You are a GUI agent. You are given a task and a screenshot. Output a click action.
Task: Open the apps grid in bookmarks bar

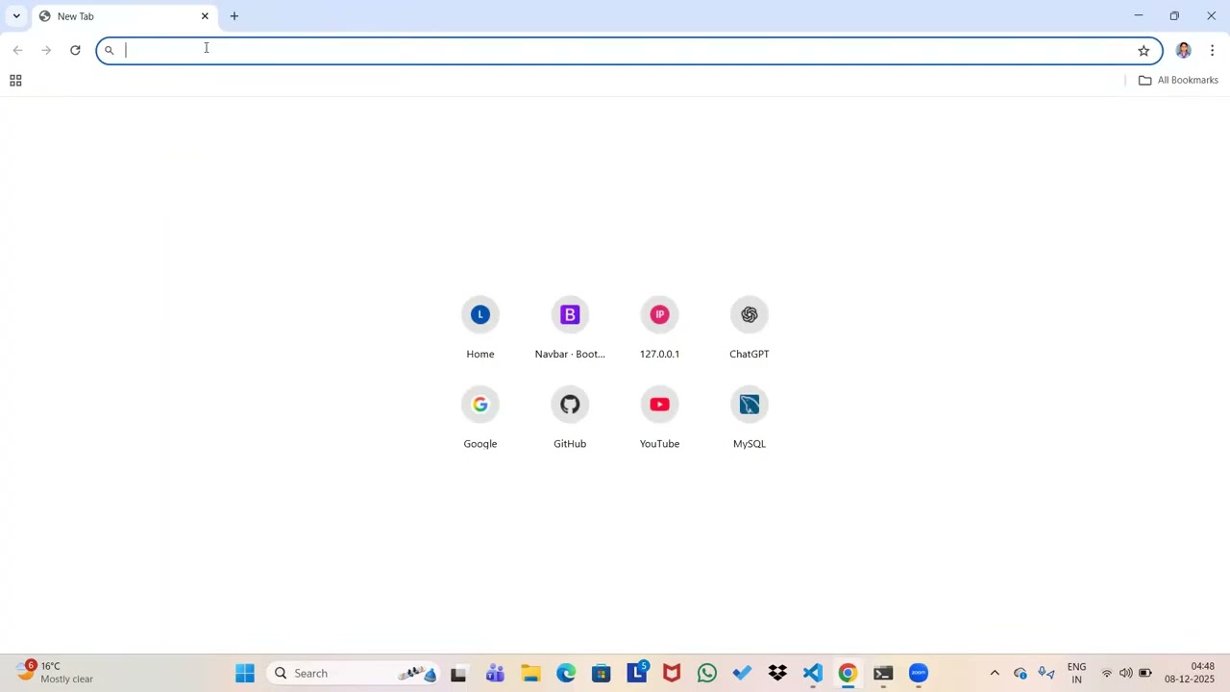15,81
